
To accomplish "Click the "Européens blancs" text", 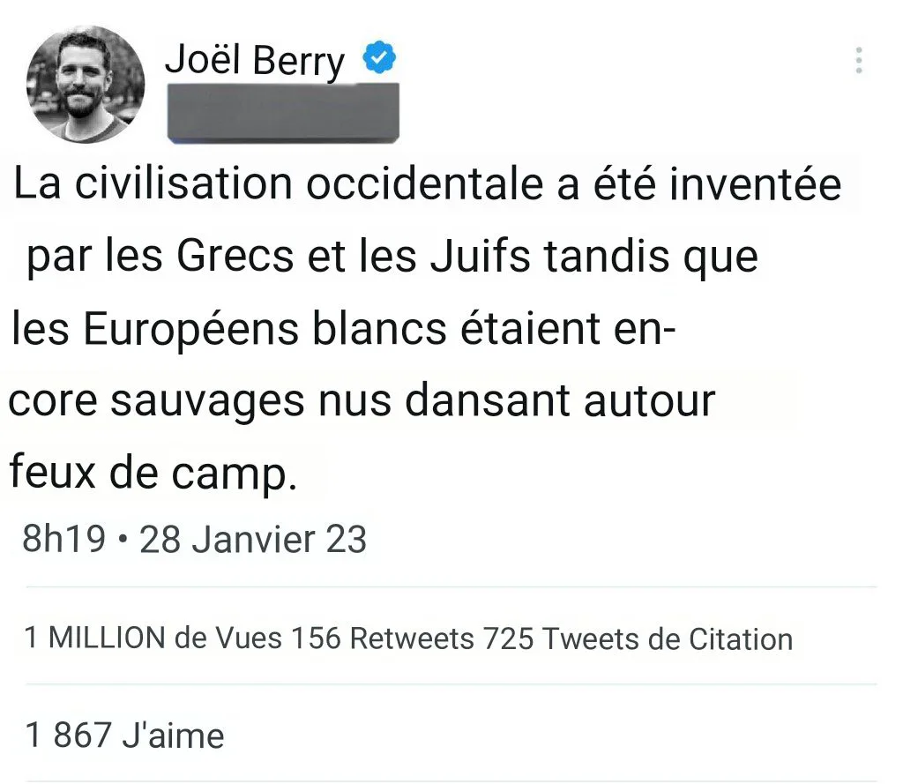I will [x=265, y=330].
